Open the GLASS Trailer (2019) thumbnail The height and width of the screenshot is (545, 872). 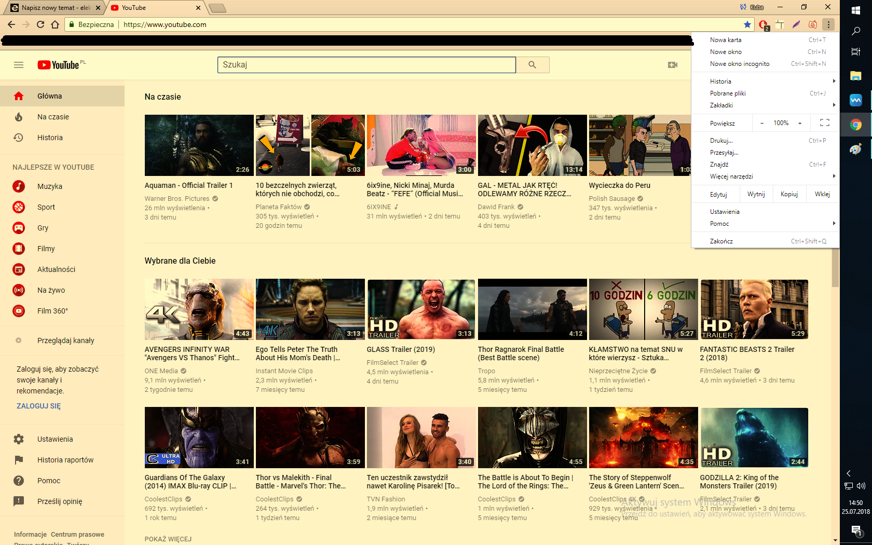pos(421,309)
